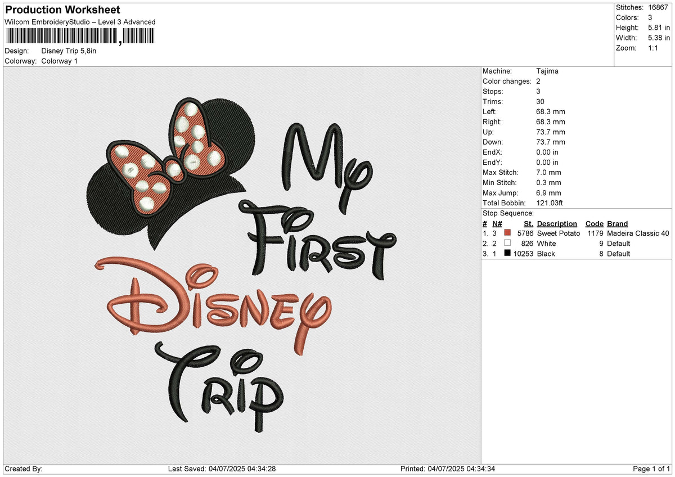The image size is (675, 477).
Task: Click the 'Code' column header
Action: [594, 224]
